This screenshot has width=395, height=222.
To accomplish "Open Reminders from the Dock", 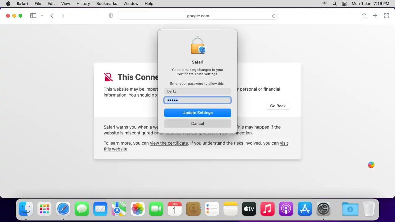I will point(212,209).
